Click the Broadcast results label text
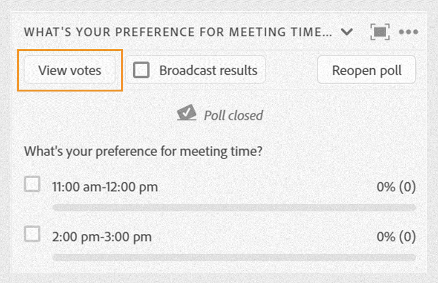The height and width of the screenshot is (283, 438). click(x=208, y=70)
